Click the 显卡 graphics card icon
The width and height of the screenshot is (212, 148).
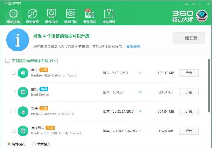pos(23,111)
